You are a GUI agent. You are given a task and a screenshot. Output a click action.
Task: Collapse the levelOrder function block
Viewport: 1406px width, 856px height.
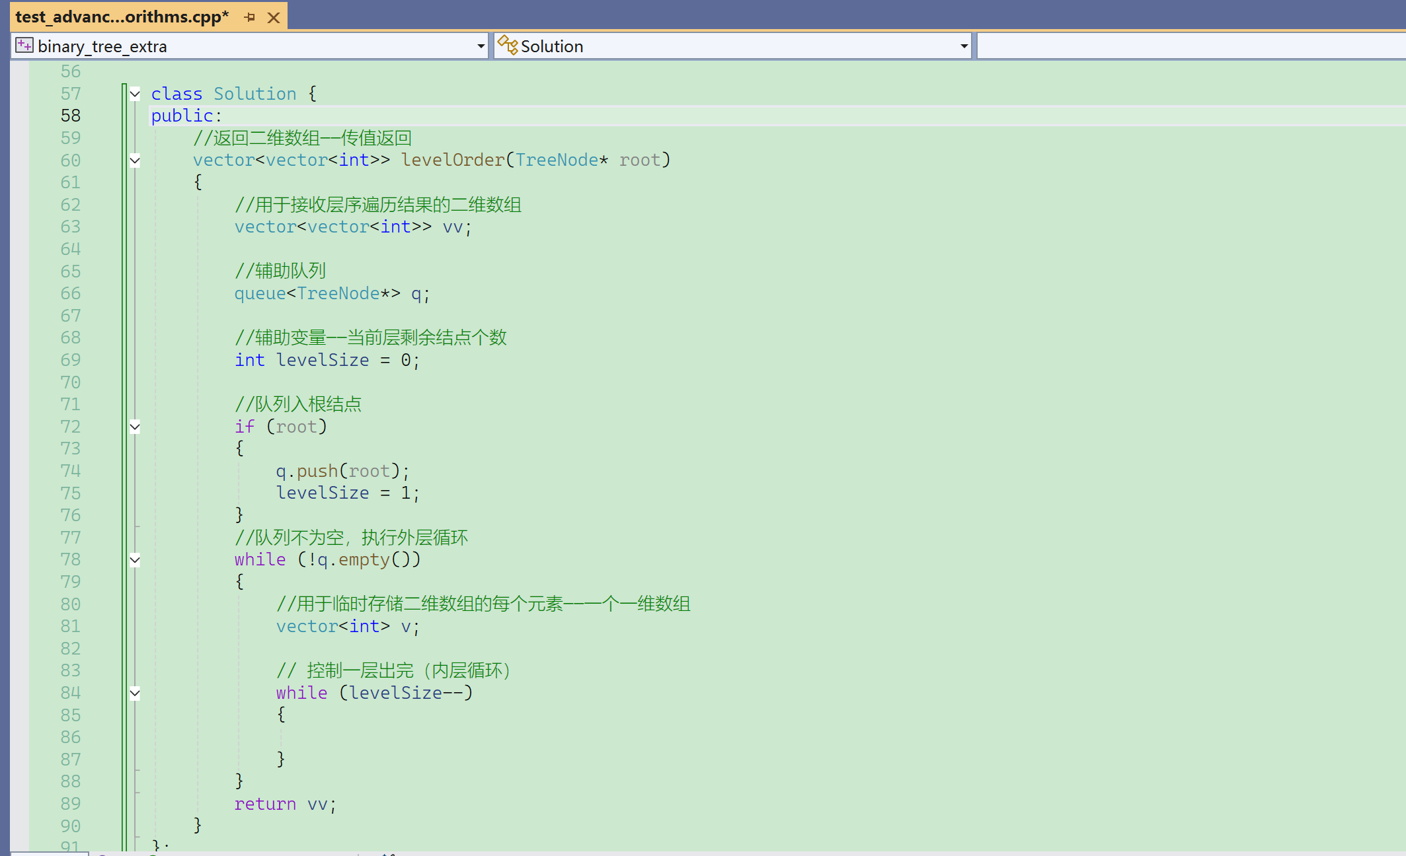click(135, 160)
